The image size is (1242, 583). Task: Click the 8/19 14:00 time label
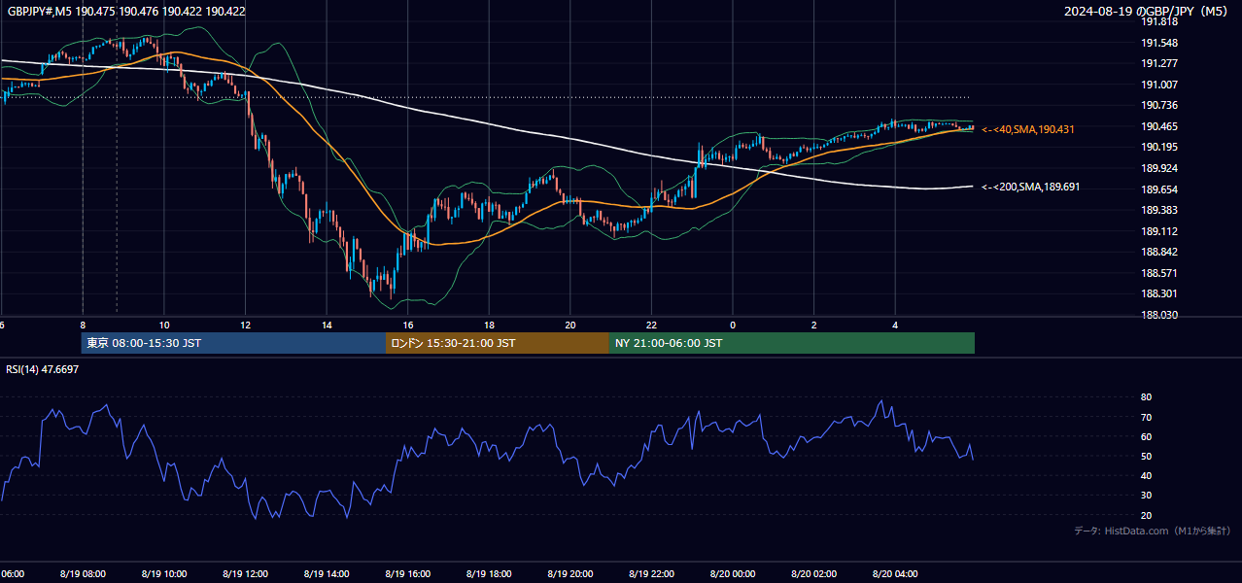click(x=327, y=574)
